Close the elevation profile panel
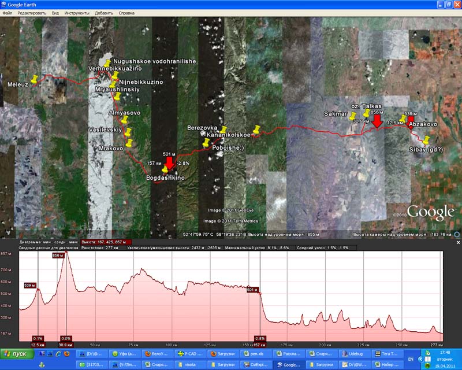The image size is (462, 370). pos(458,242)
